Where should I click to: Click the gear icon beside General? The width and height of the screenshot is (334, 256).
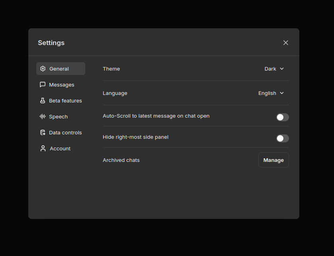[x=43, y=69]
